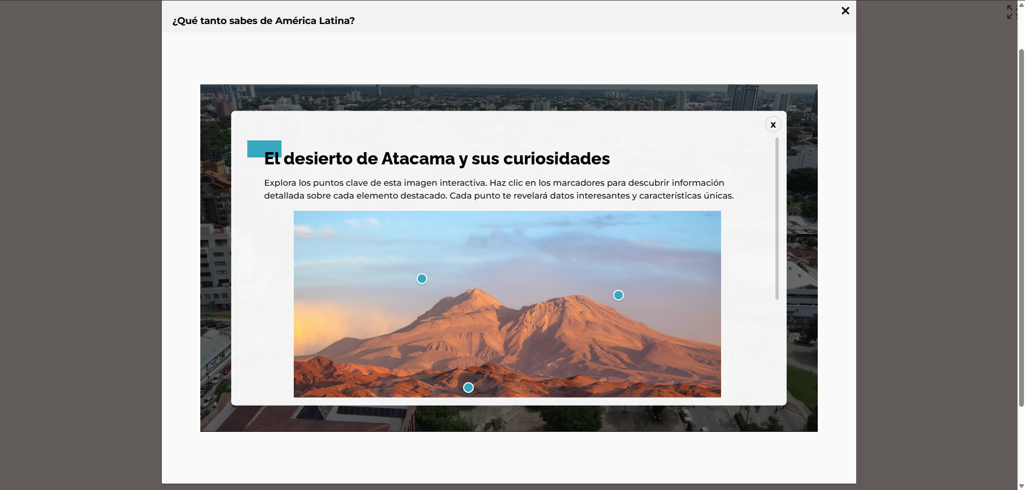Image resolution: width=1025 pixels, height=490 pixels.
Task: Click the 'El desierto de Atacama' heading
Action: (x=436, y=159)
